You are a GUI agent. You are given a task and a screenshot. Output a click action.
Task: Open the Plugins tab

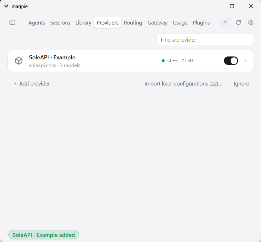click(201, 23)
